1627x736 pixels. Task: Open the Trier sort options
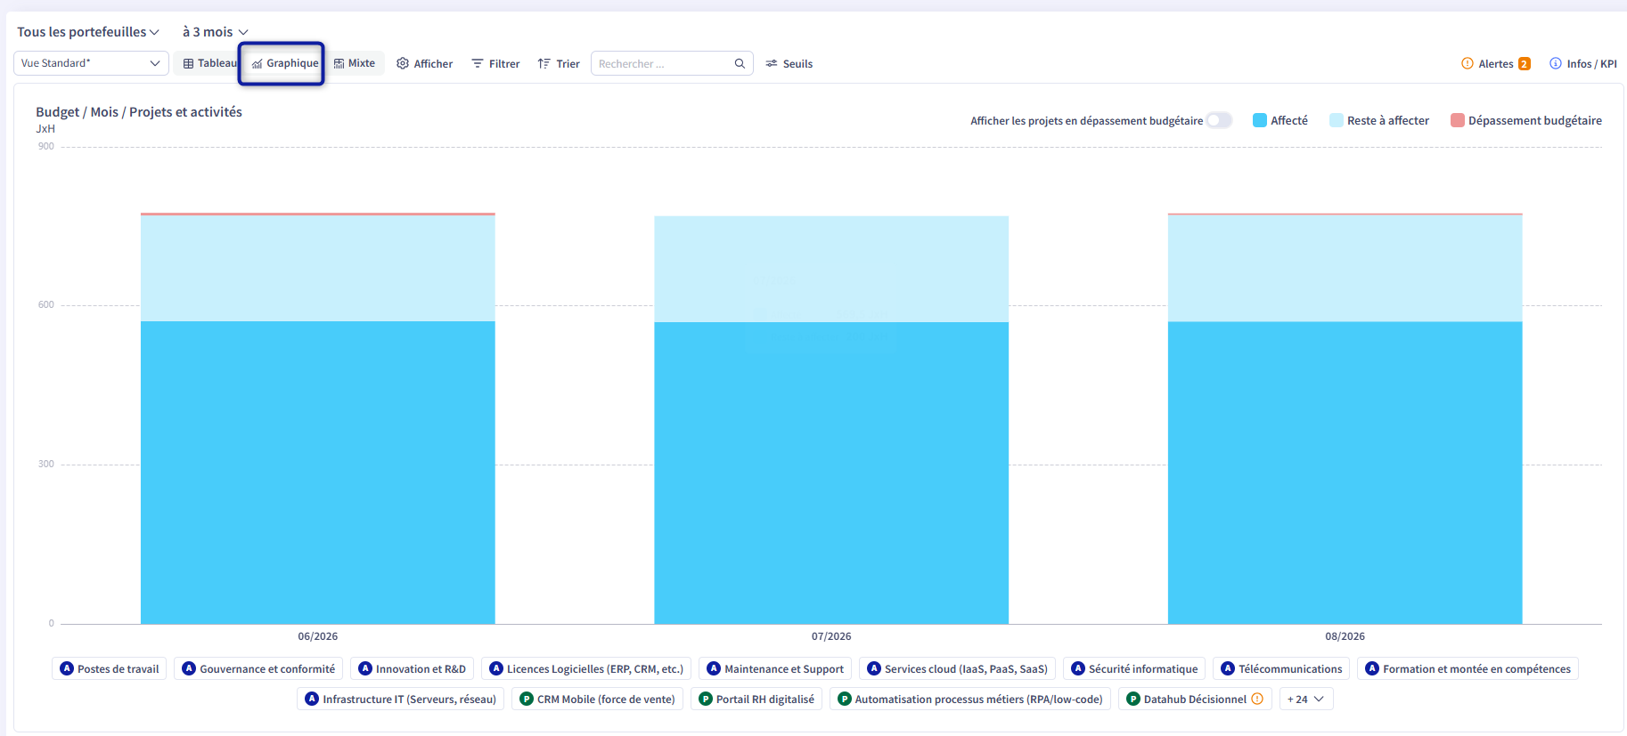click(559, 63)
